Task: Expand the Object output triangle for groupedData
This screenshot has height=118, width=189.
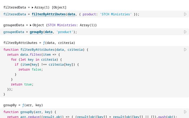Action: [x=31, y=25]
